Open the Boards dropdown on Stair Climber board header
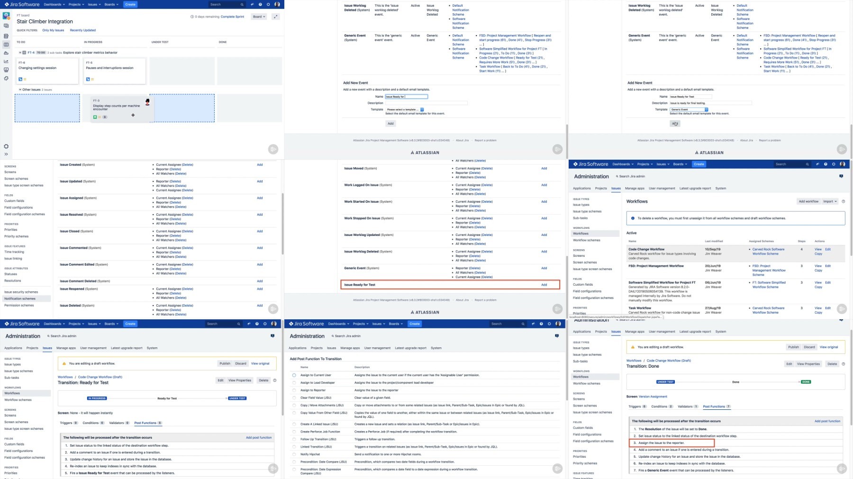The image size is (853, 479). coord(111,4)
